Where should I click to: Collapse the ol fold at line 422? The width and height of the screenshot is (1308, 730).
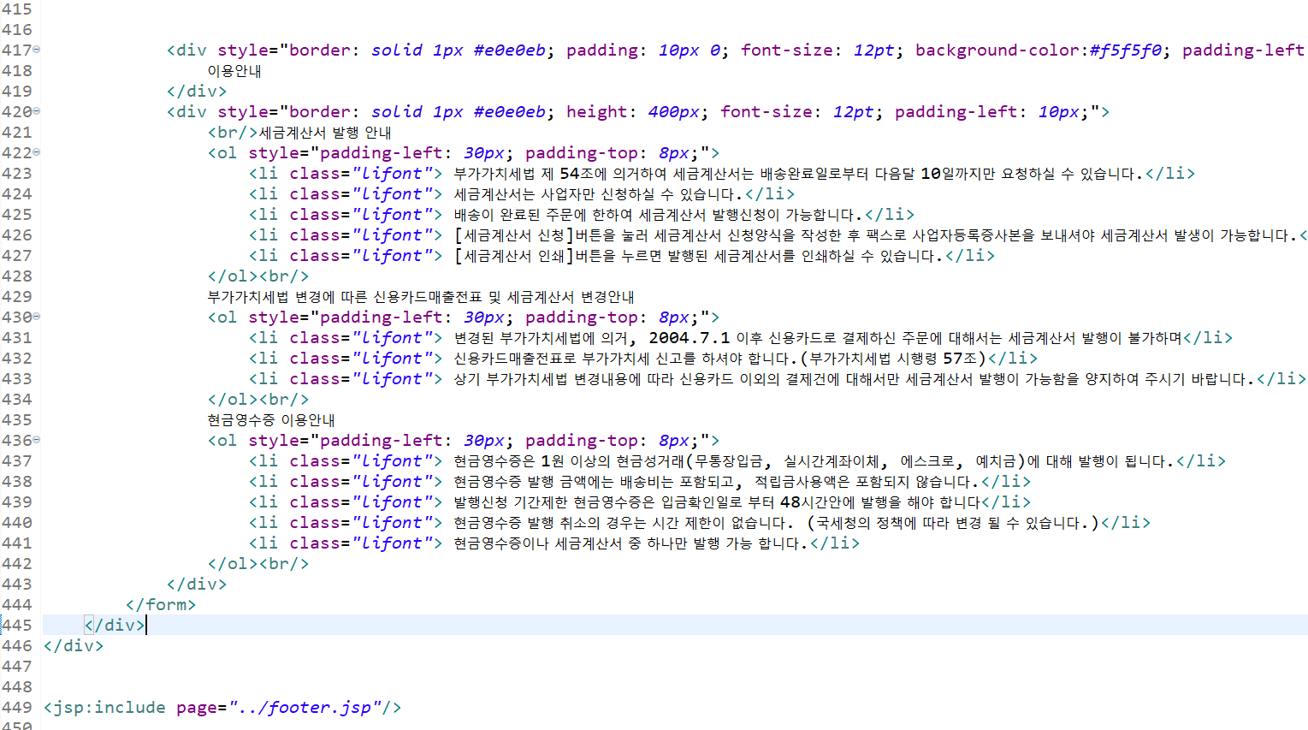click(36, 152)
